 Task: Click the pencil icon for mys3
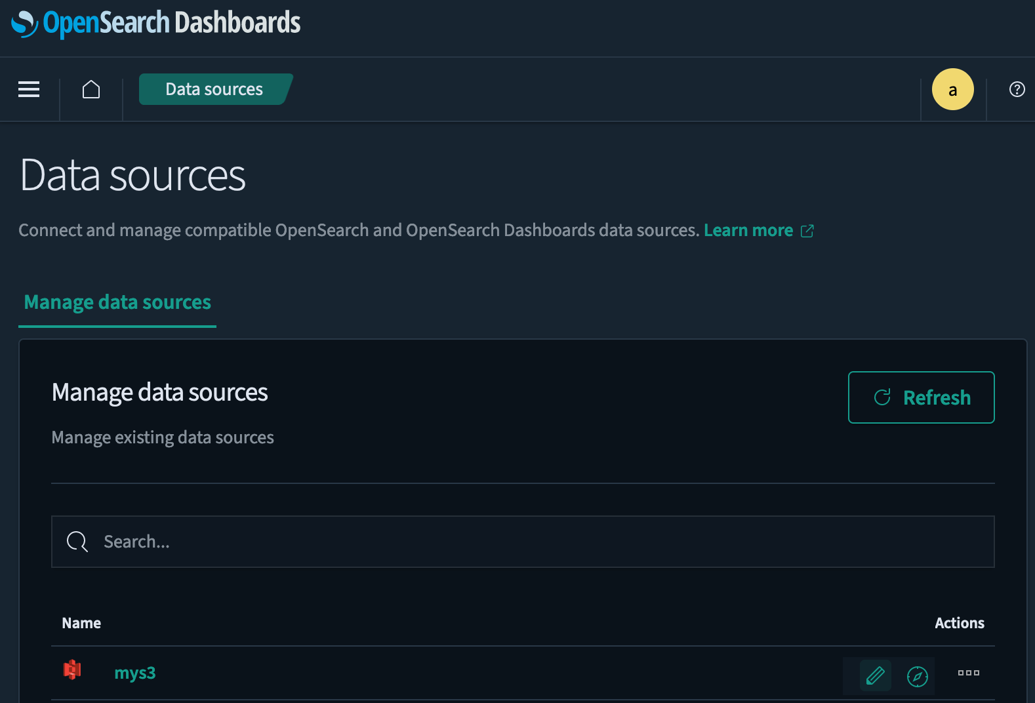point(875,675)
